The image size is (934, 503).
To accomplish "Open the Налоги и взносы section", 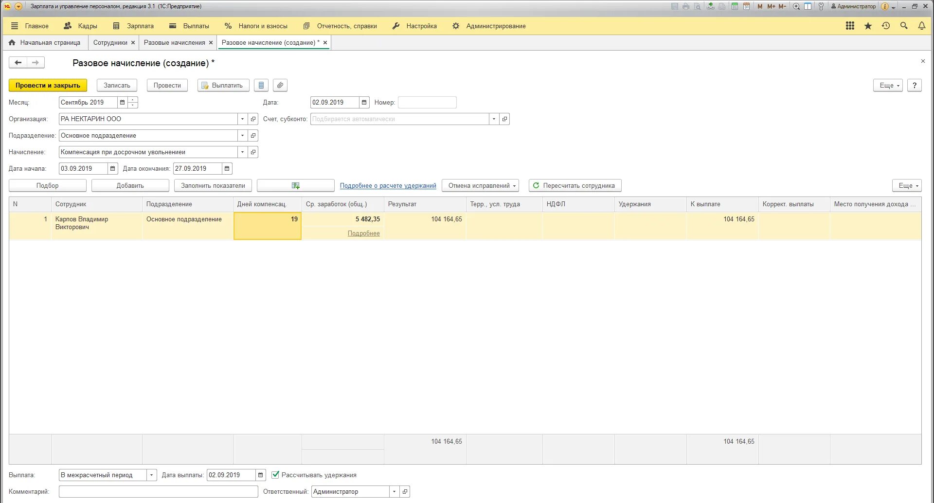I will (x=256, y=26).
